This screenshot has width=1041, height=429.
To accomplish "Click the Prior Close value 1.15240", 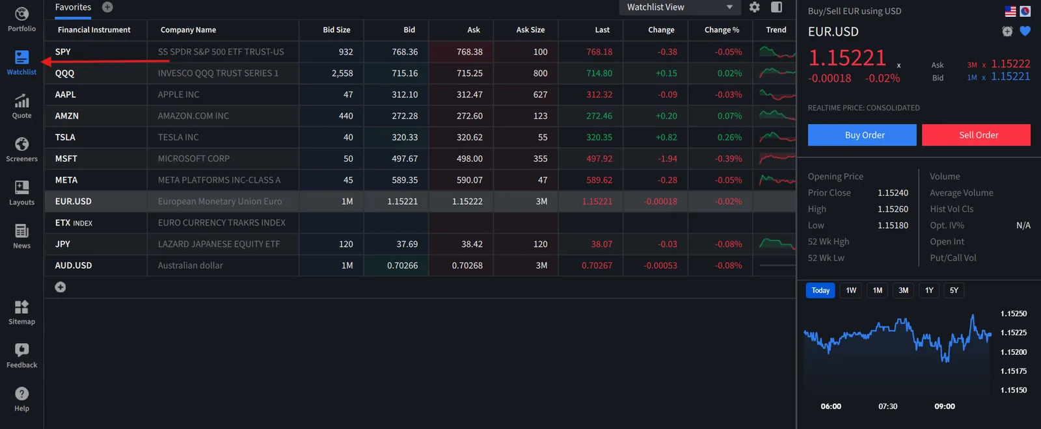I will [893, 193].
